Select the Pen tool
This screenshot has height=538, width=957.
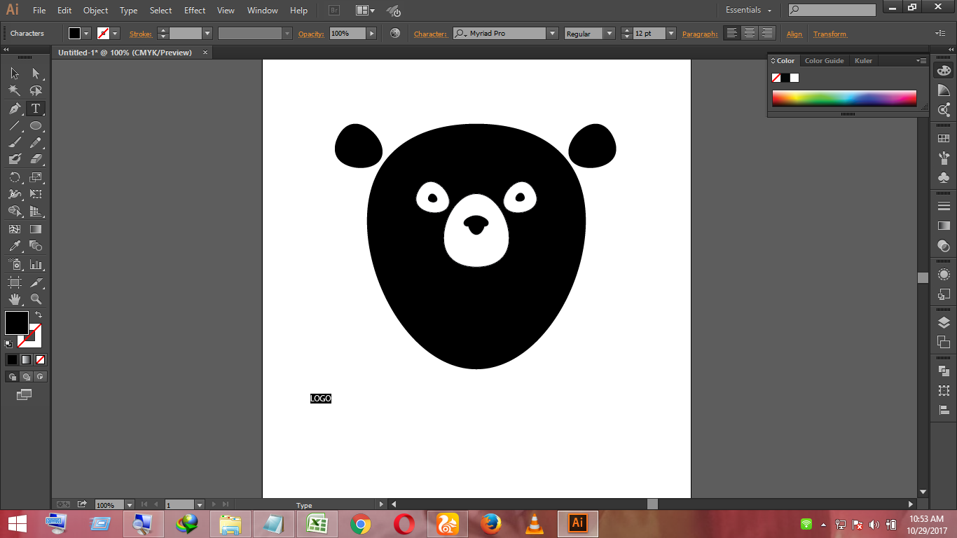[15, 109]
